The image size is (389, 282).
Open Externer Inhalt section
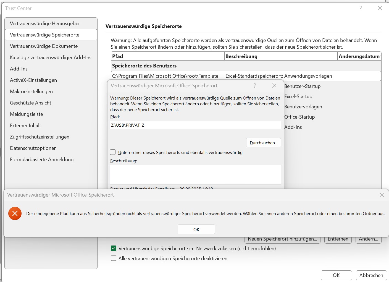pos(51,126)
